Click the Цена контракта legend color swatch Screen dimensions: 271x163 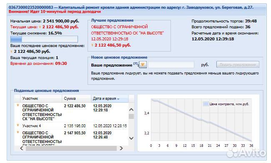point(206,104)
